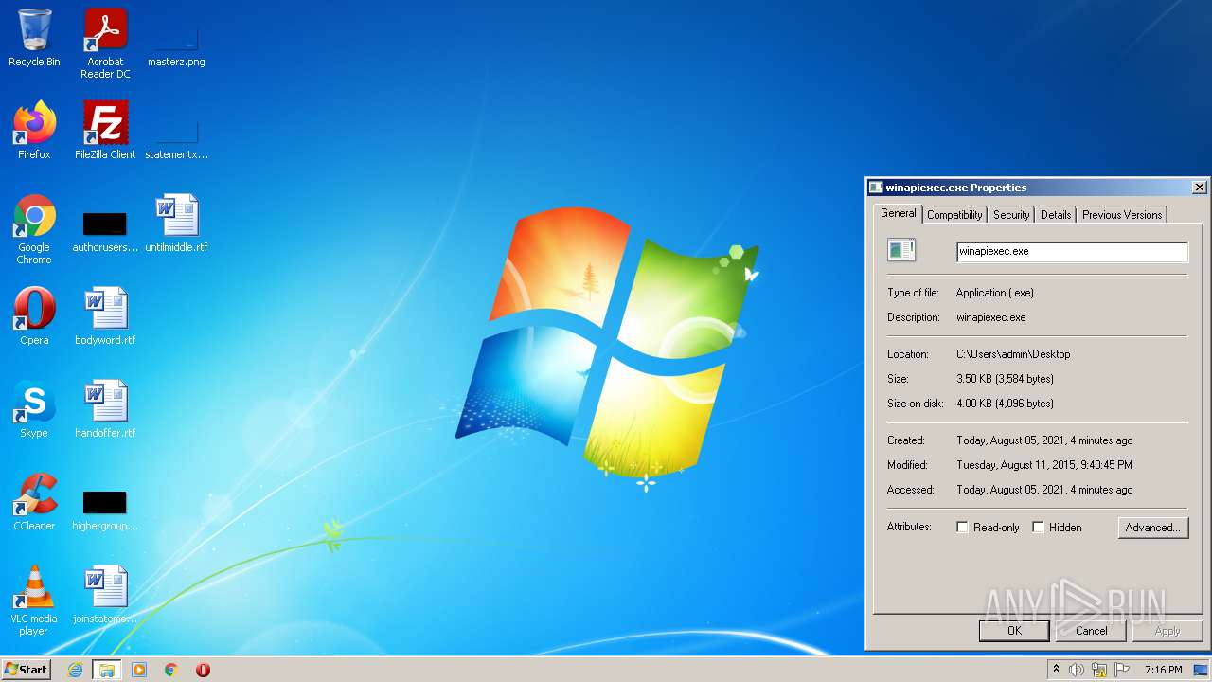Enable the Hidden attribute checkbox
The width and height of the screenshot is (1212, 682).
click(1039, 528)
